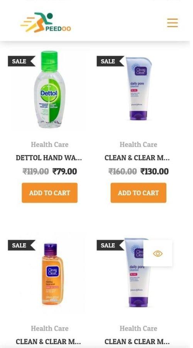Open the orange Clean & Clear face wash image
This screenshot has width=193, height=348.
coord(52,274)
